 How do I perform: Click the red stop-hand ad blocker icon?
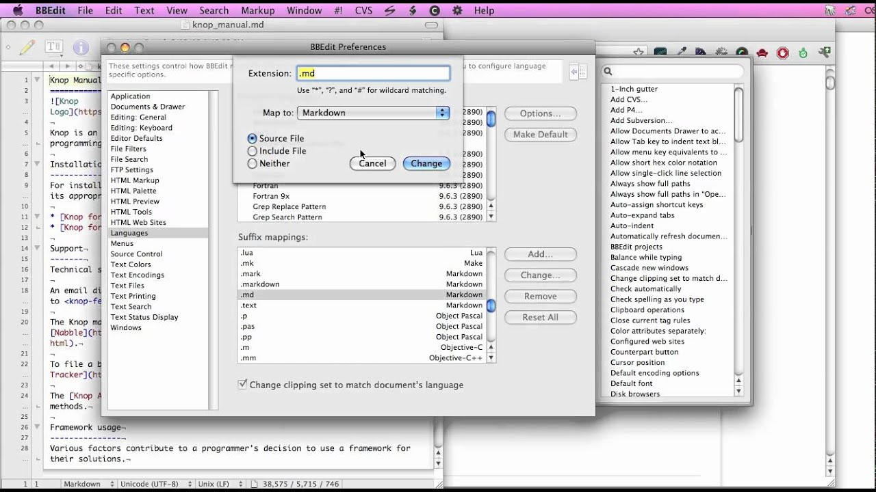[x=783, y=53]
